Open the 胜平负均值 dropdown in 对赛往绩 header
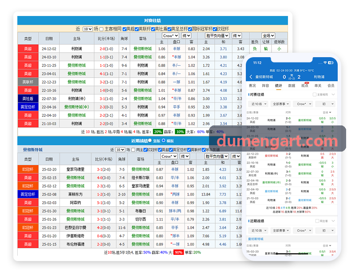Image resolution: width=355 pixels, height=277 pixels. coord(217,36)
